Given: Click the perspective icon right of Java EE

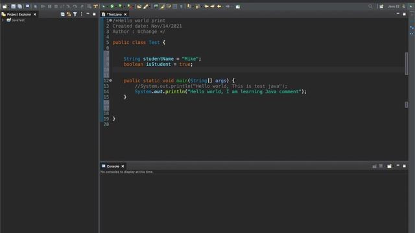Looking at the screenshot, I should point(403,6).
